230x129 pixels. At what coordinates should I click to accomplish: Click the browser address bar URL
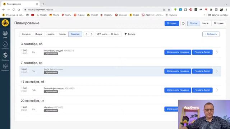[40, 10]
